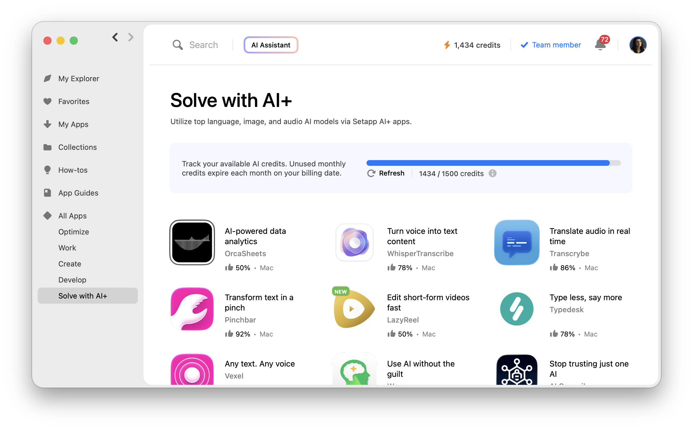This screenshot has width=693, height=430.
Task: Click the '1434 / 1500 credits' text
Action: [x=451, y=174]
